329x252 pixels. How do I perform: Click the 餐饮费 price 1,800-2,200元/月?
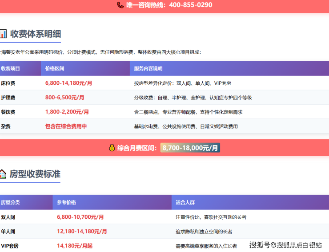pos(67,112)
